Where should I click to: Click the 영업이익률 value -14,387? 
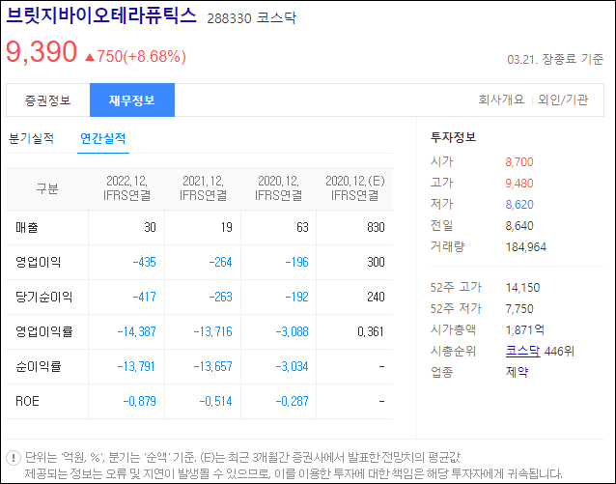click(137, 331)
